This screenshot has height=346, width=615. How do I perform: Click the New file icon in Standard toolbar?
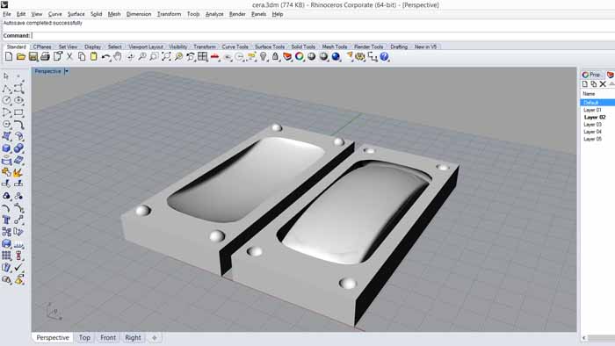9,57
